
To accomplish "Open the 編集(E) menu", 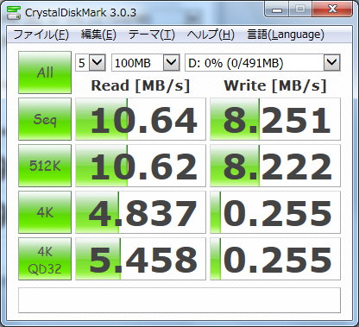I will point(98,35).
